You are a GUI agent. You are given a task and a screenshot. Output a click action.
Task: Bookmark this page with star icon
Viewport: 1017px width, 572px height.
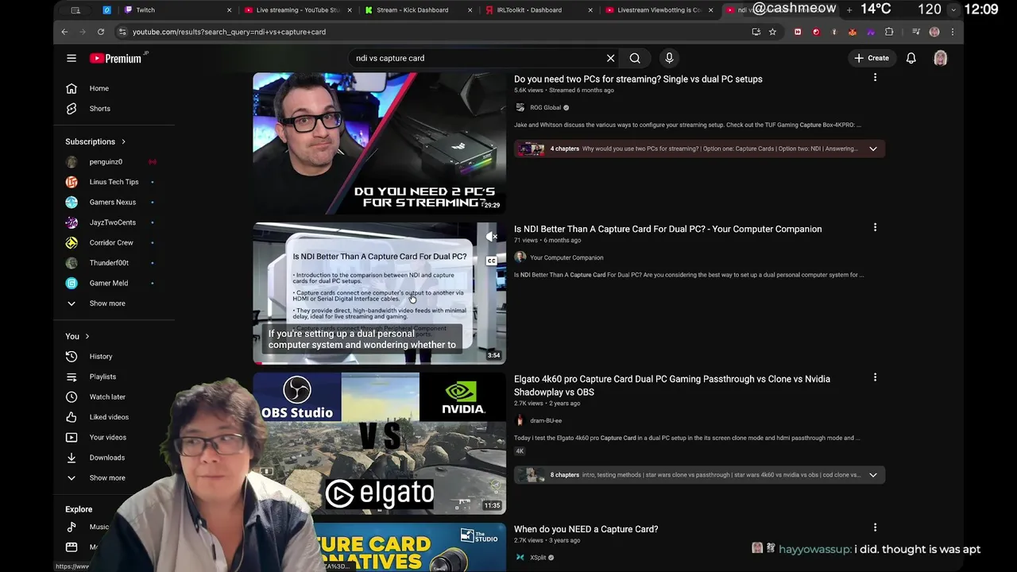772,32
